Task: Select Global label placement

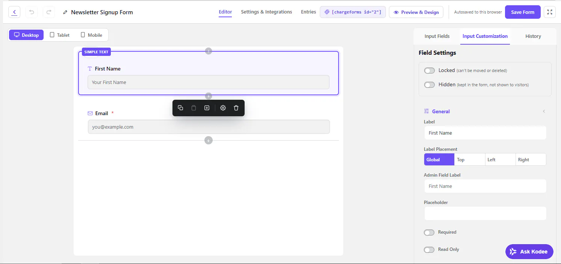Action: coord(439,159)
